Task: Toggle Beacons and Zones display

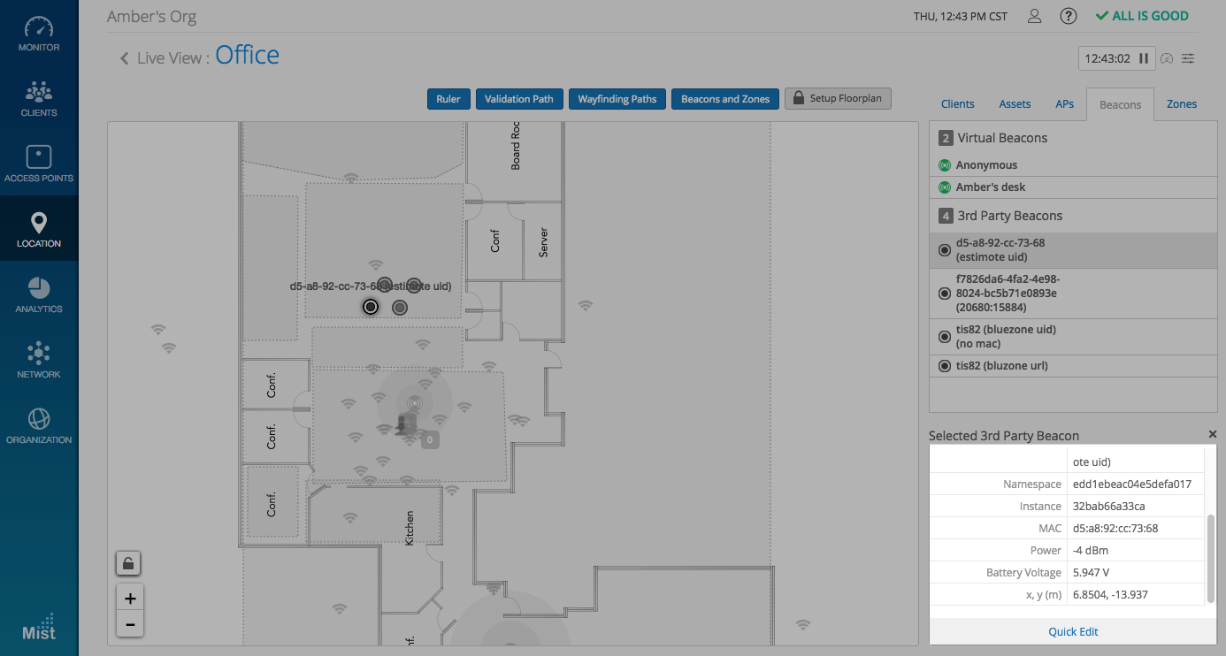Action: [x=725, y=99]
